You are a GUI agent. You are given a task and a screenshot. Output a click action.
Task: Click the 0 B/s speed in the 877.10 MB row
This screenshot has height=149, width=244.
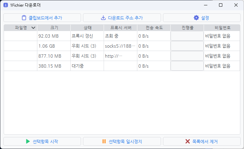click(154, 56)
